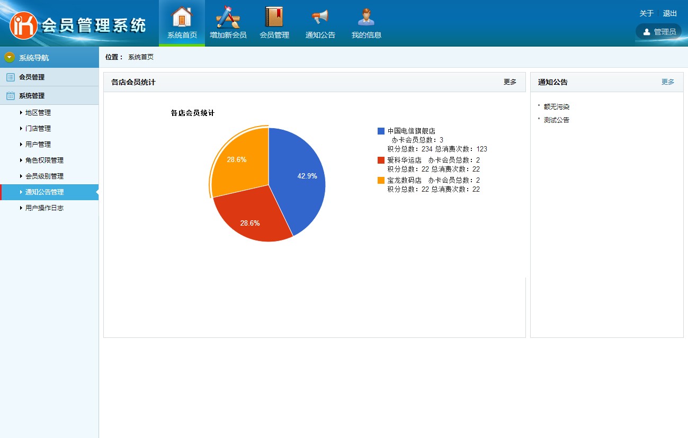Image resolution: width=688 pixels, height=438 pixels.
Task: Select 会员级别管理 menu item
Action: point(44,176)
